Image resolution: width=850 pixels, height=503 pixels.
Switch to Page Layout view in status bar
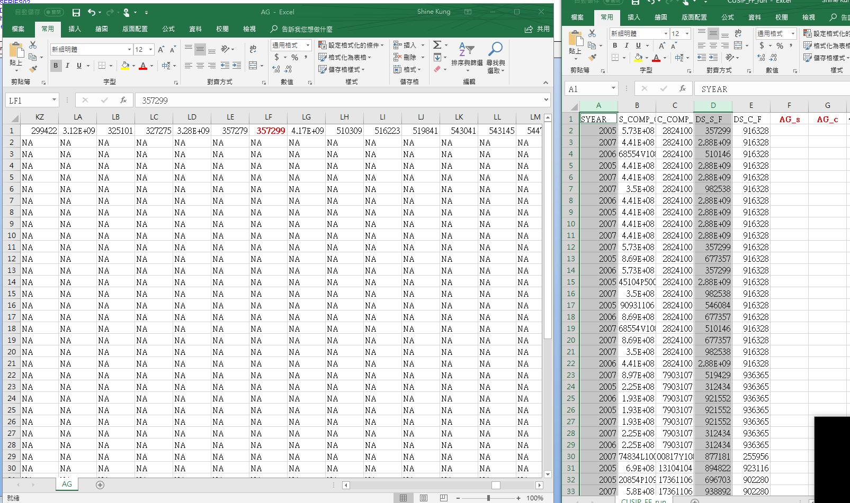423,498
